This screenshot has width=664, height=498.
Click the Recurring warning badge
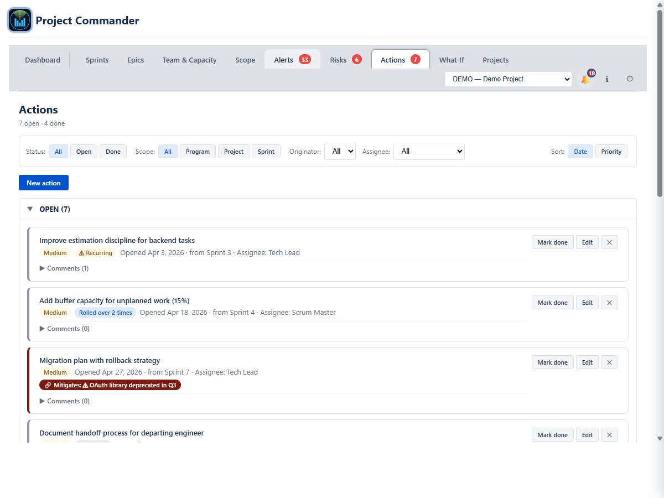point(96,253)
